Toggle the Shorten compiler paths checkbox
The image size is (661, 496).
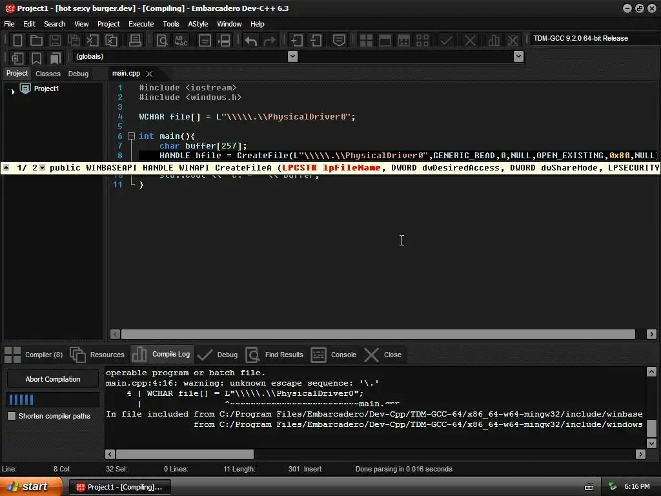(12, 416)
